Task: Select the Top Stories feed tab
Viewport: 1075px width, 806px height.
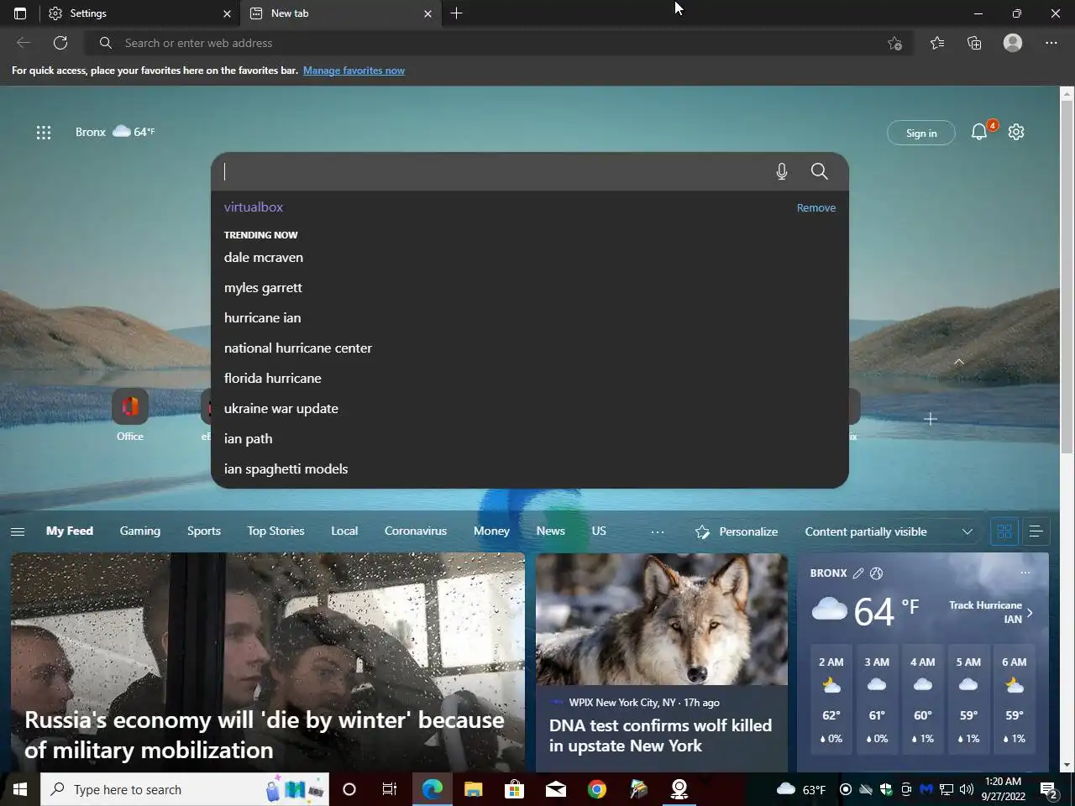Action: click(275, 531)
